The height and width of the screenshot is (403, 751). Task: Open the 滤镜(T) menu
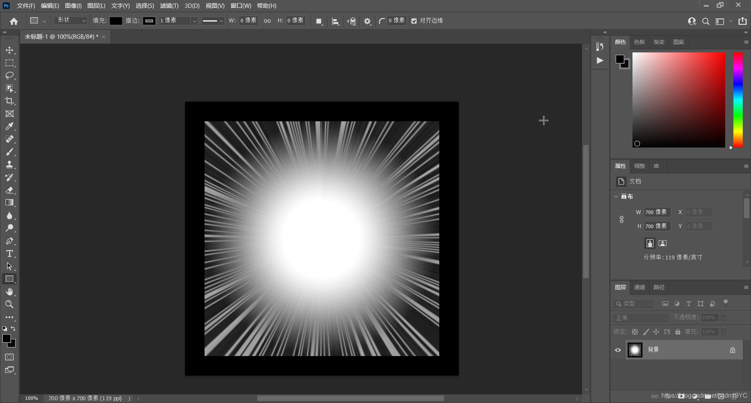(169, 6)
